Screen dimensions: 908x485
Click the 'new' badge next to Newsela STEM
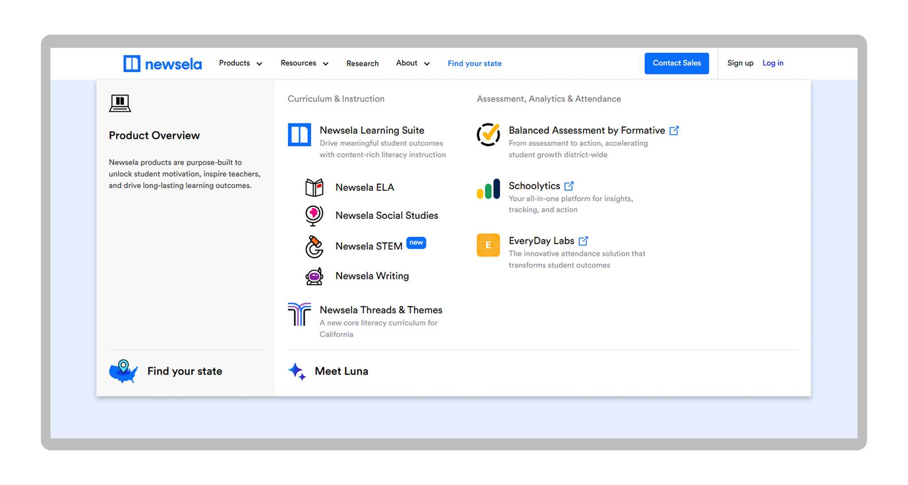pos(416,243)
